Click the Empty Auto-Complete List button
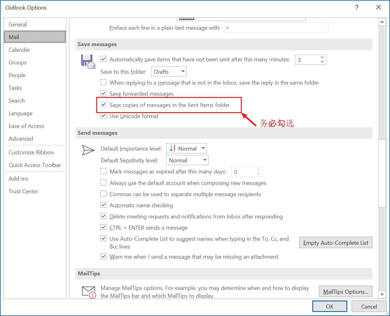This screenshot has width=390, height=316. tap(336, 243)
